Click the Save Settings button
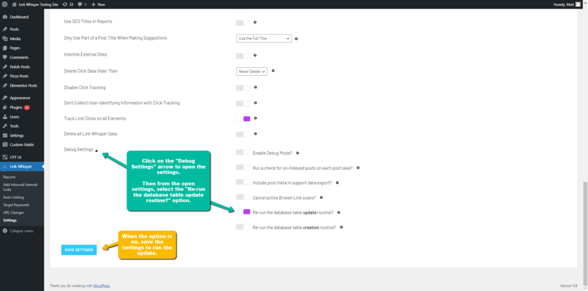 [79, 250]
